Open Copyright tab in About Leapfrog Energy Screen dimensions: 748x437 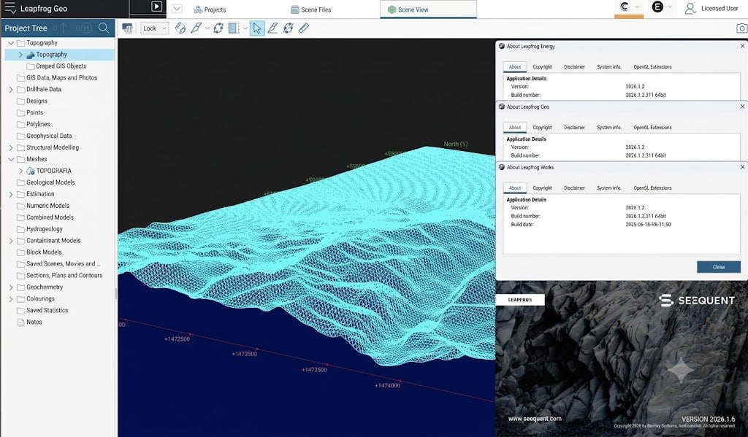[x=542, y=66]
